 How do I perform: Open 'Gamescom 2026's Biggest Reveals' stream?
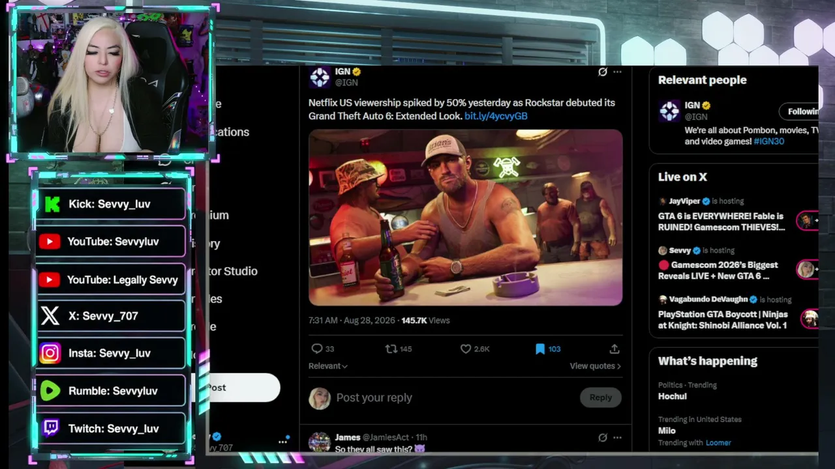718,270
